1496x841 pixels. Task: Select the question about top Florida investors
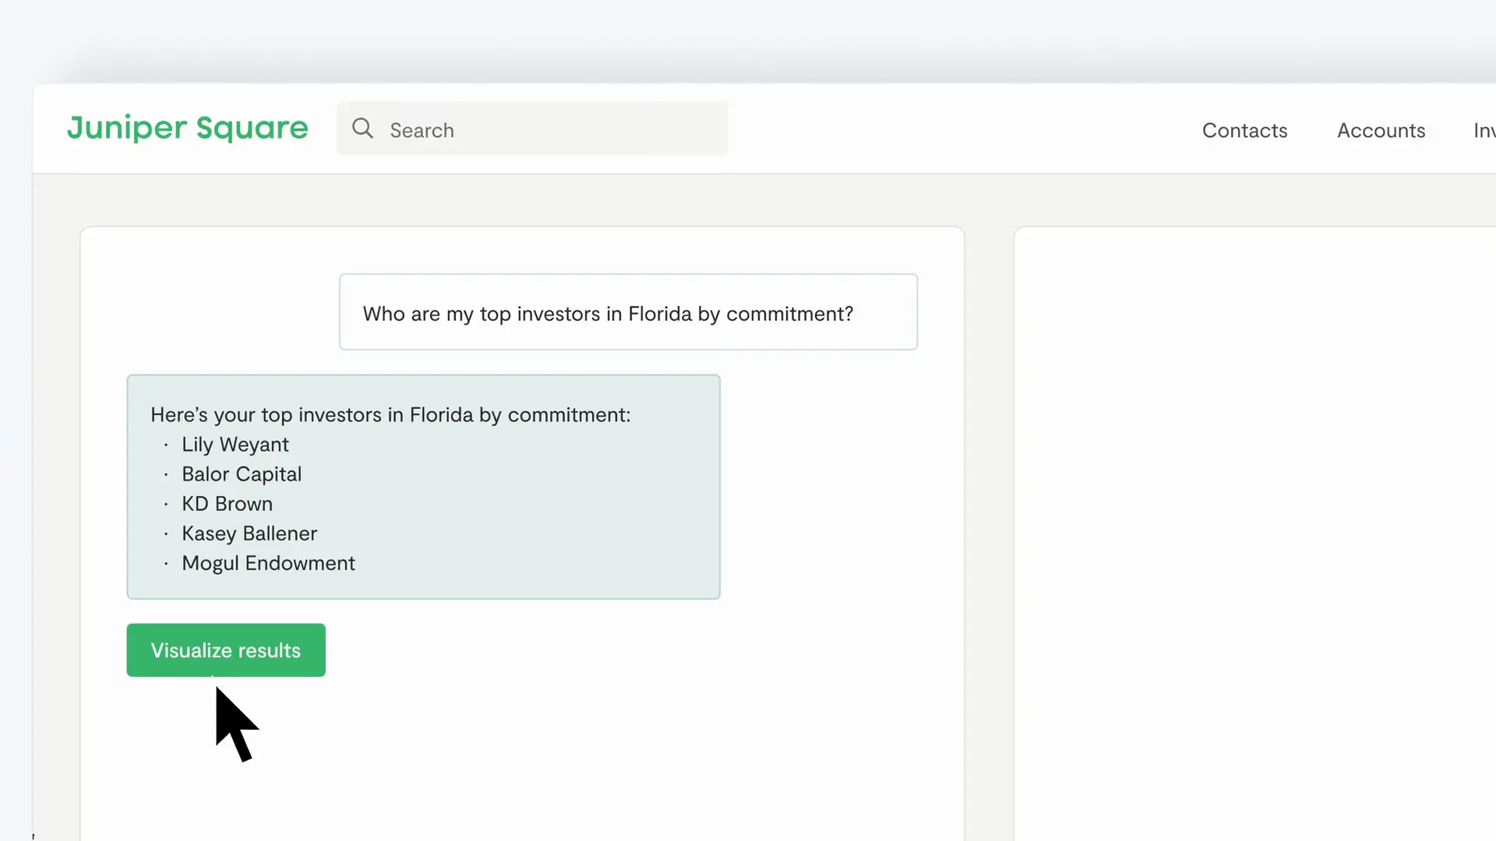tap(628, 312)
